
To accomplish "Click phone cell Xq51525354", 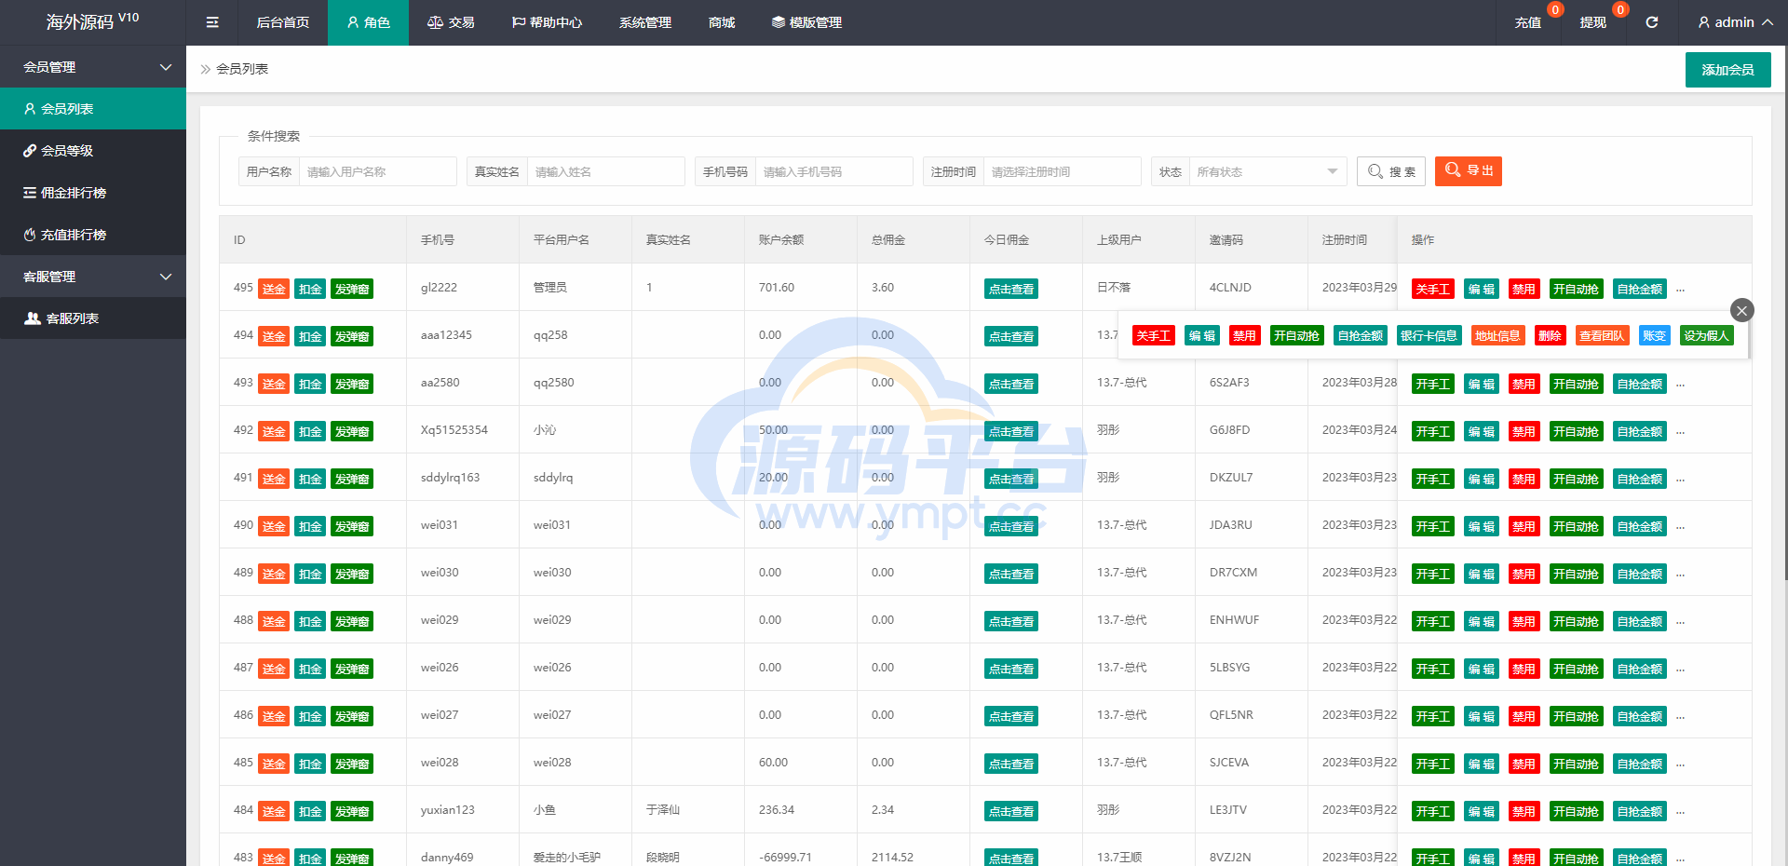I will 454,430.
